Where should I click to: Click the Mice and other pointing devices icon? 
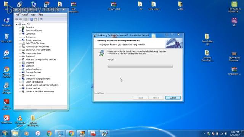(x=23, y=59)
